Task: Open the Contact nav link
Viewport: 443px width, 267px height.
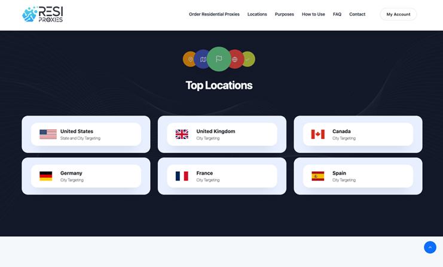Action: [x=357, y=14]
